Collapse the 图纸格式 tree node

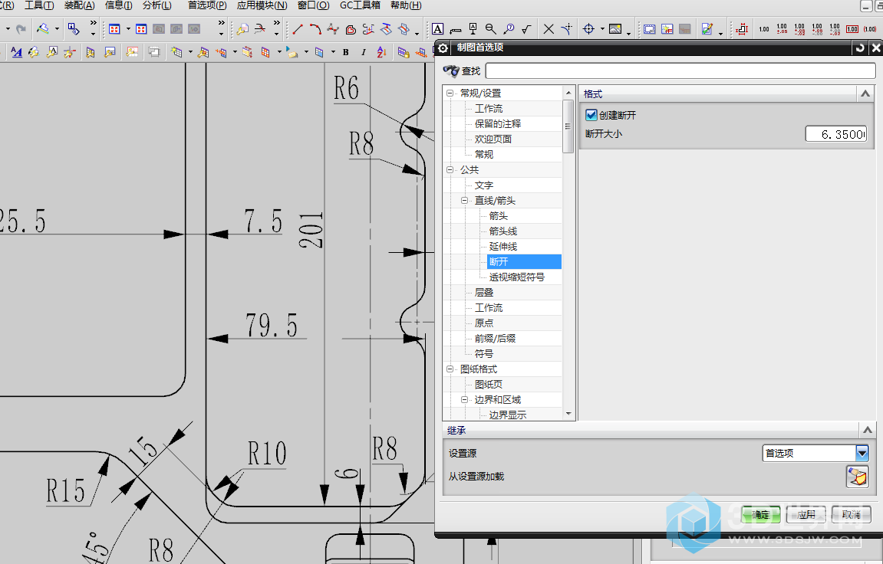tap(450, 369)
